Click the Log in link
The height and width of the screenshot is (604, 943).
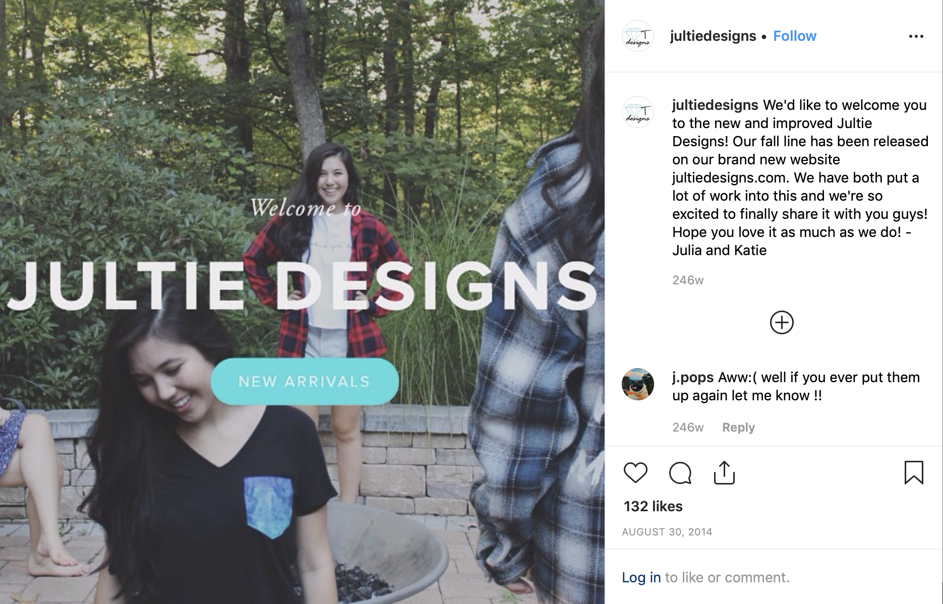point(641,577)
